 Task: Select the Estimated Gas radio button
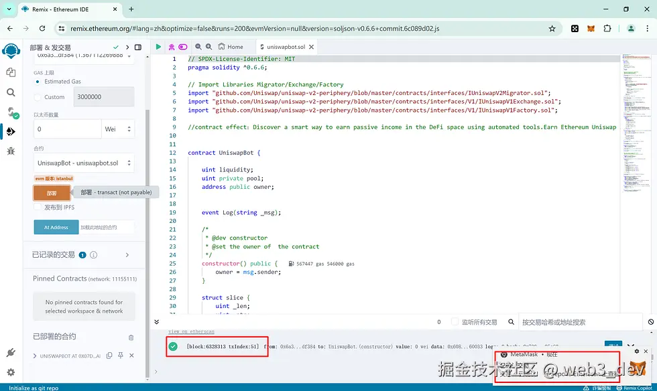point(38,82)
